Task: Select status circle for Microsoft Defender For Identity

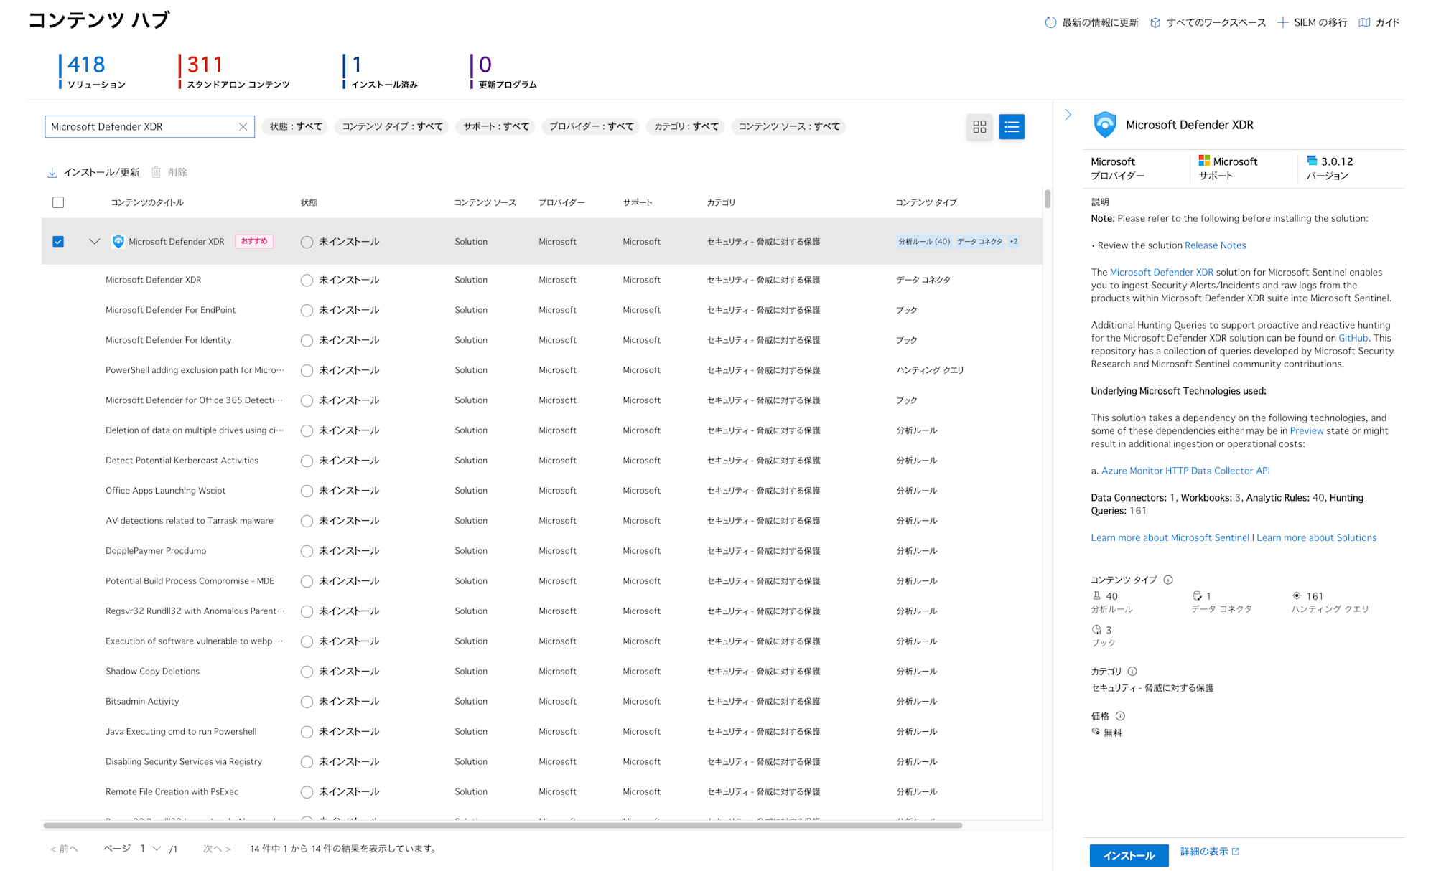Action: pyautogui.click(x=307, y=341)
